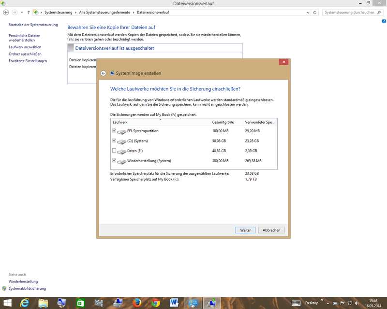
Task: Toggle the EFI-Systempartition checkbox
Action: tap(114, 130)
